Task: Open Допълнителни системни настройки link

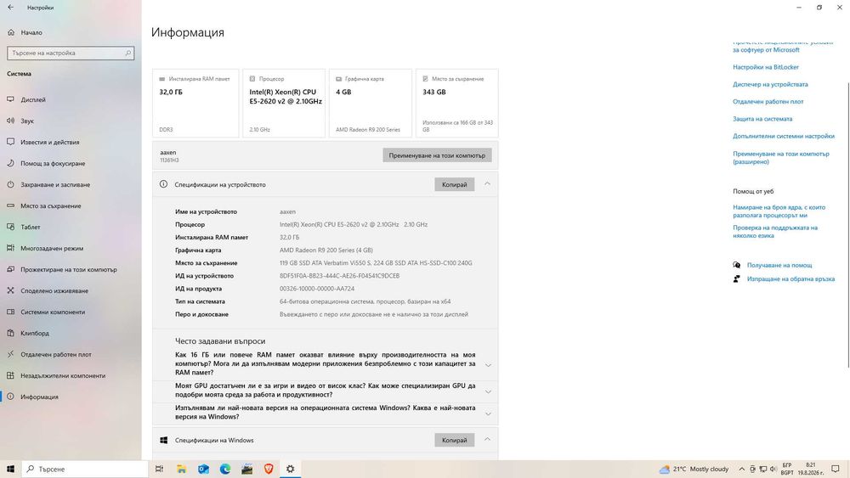Action: tap(784, 137)
